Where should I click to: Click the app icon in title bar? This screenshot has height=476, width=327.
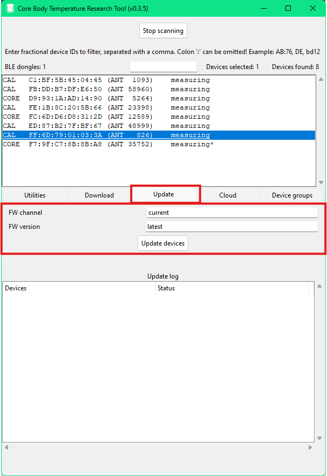(10, 9)
